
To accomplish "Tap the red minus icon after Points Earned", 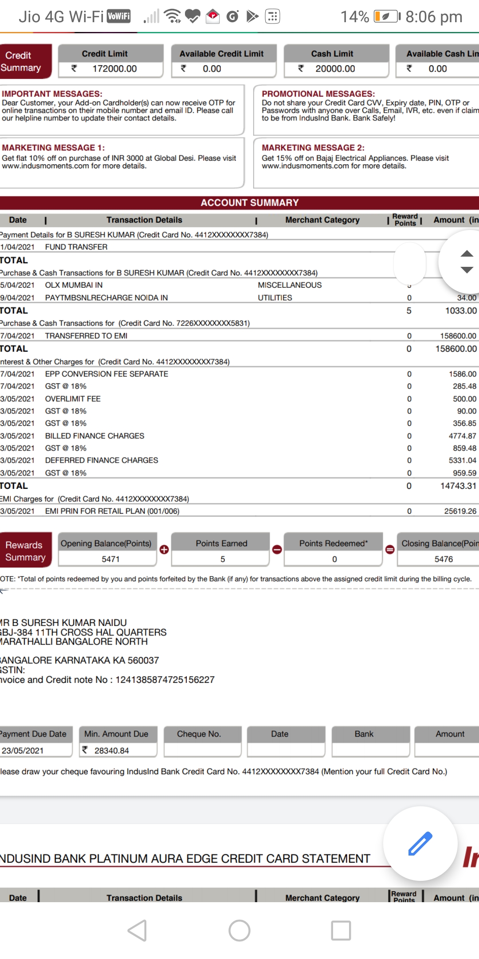I will [x=277, y=550].
